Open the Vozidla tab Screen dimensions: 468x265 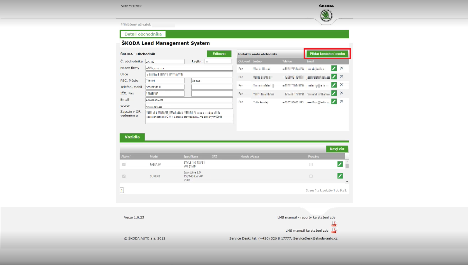click(x=132, y=137)
